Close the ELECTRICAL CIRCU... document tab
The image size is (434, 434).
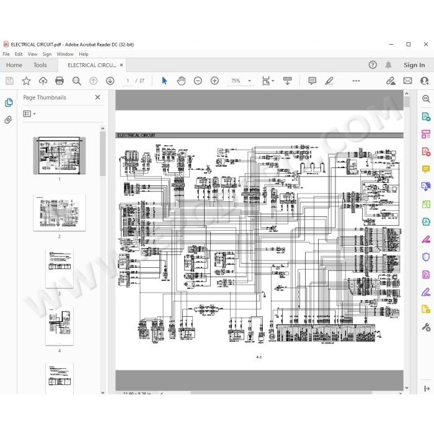coord(122,65)
